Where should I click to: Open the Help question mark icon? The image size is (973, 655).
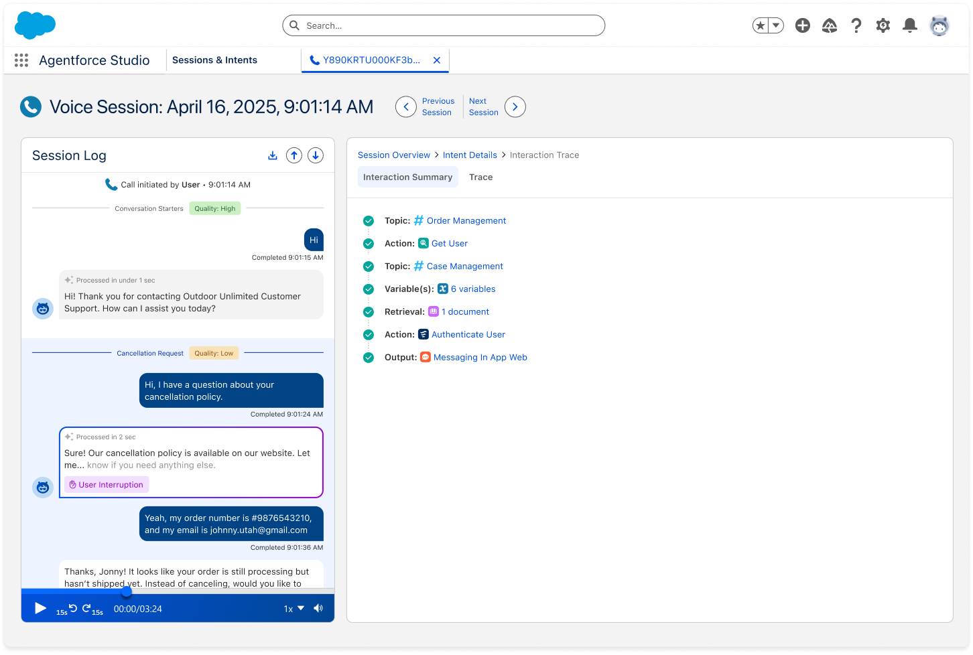856,25
